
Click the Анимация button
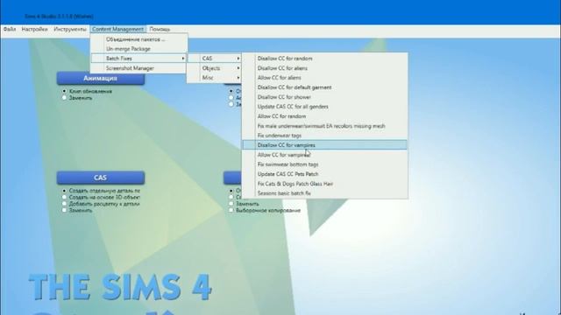(x=101, y=78)
